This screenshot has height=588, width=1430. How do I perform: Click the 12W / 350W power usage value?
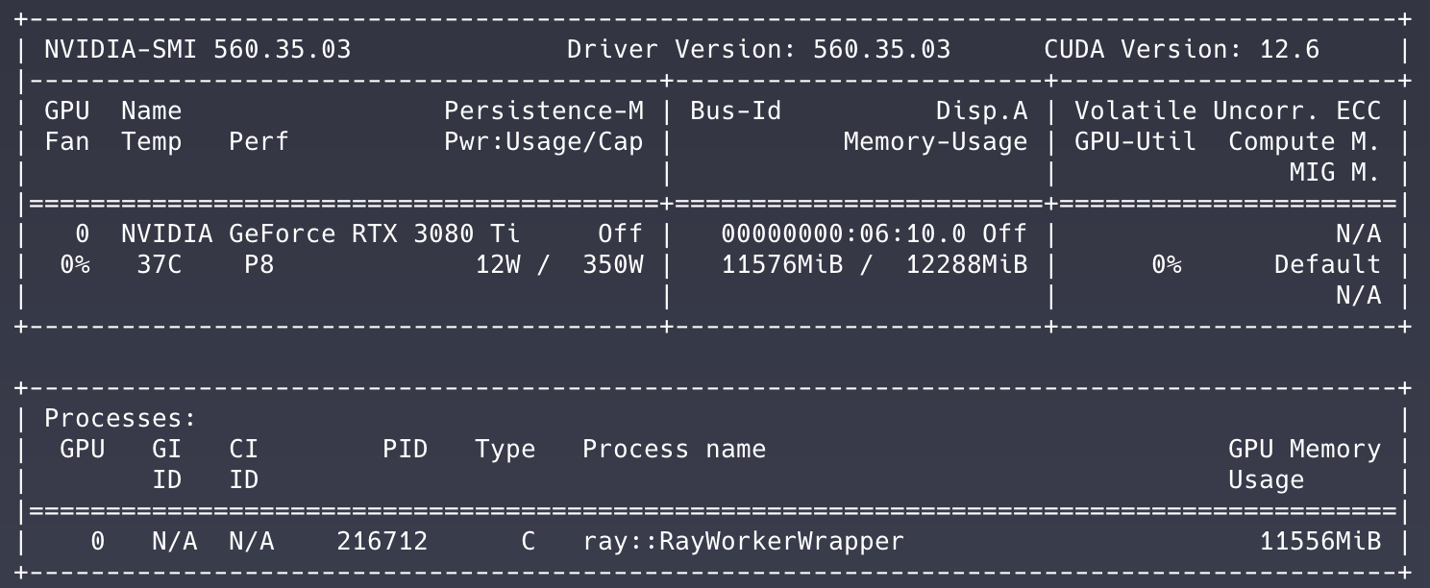point(559,265)
